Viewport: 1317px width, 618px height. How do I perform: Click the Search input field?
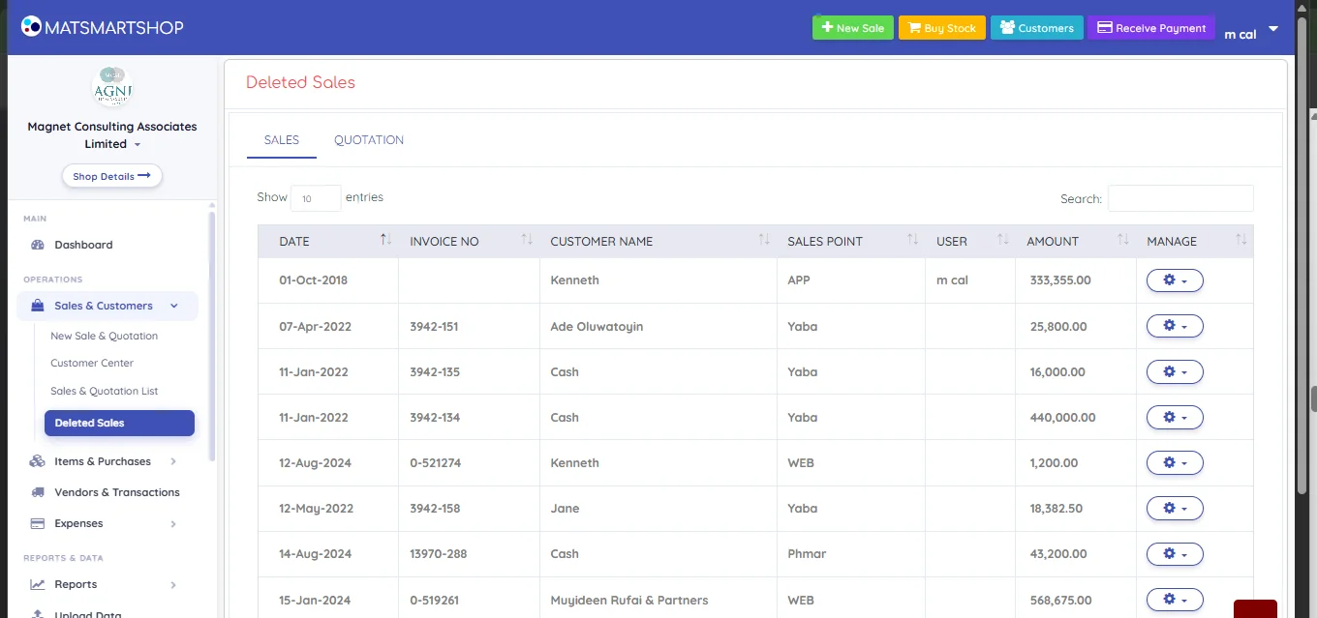click(1180, 198)
